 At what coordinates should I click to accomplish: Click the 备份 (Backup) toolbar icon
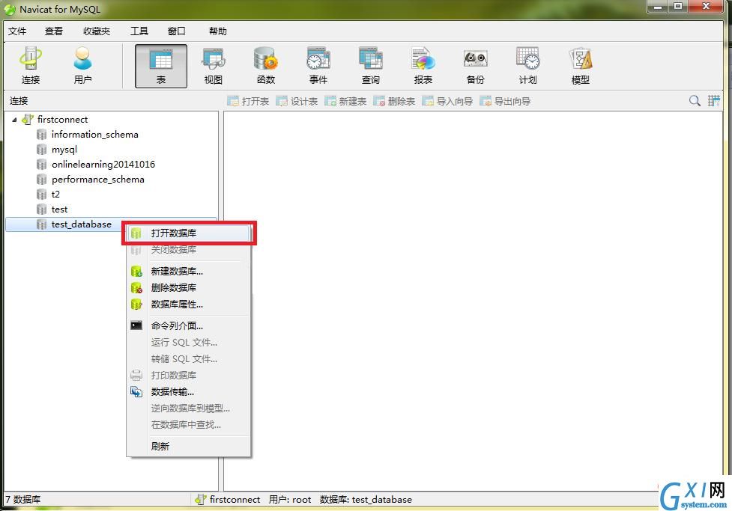(x=476, y=66)
